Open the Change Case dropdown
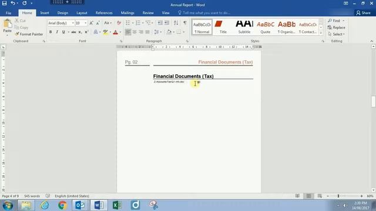 (x=108, y=23)
